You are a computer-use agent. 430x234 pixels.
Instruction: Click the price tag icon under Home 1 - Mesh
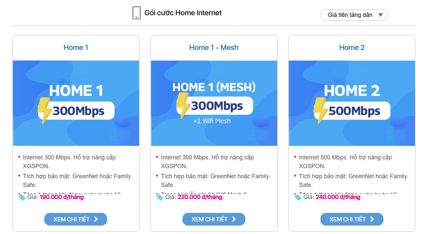coord(159,197)
